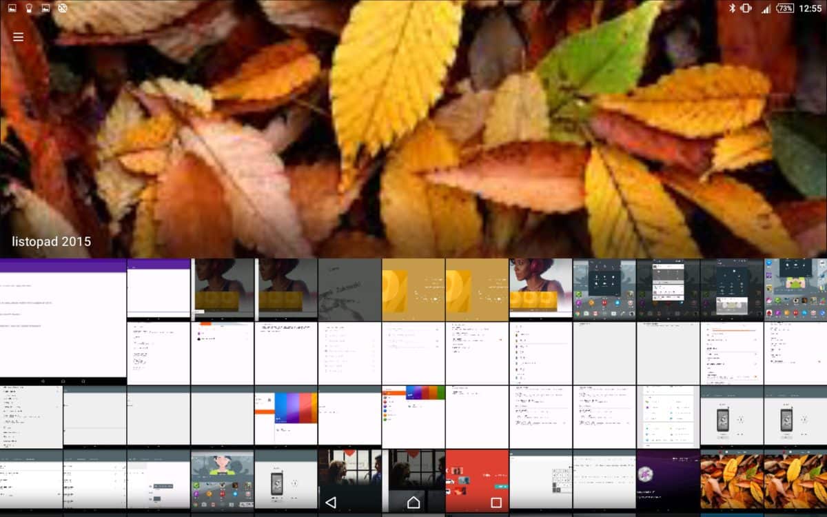
Task: Tap the Bluetooth status bar icon
Action: [732, 8]
